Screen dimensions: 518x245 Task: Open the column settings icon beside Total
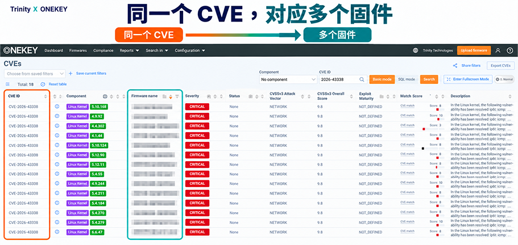tap(7, 85)
